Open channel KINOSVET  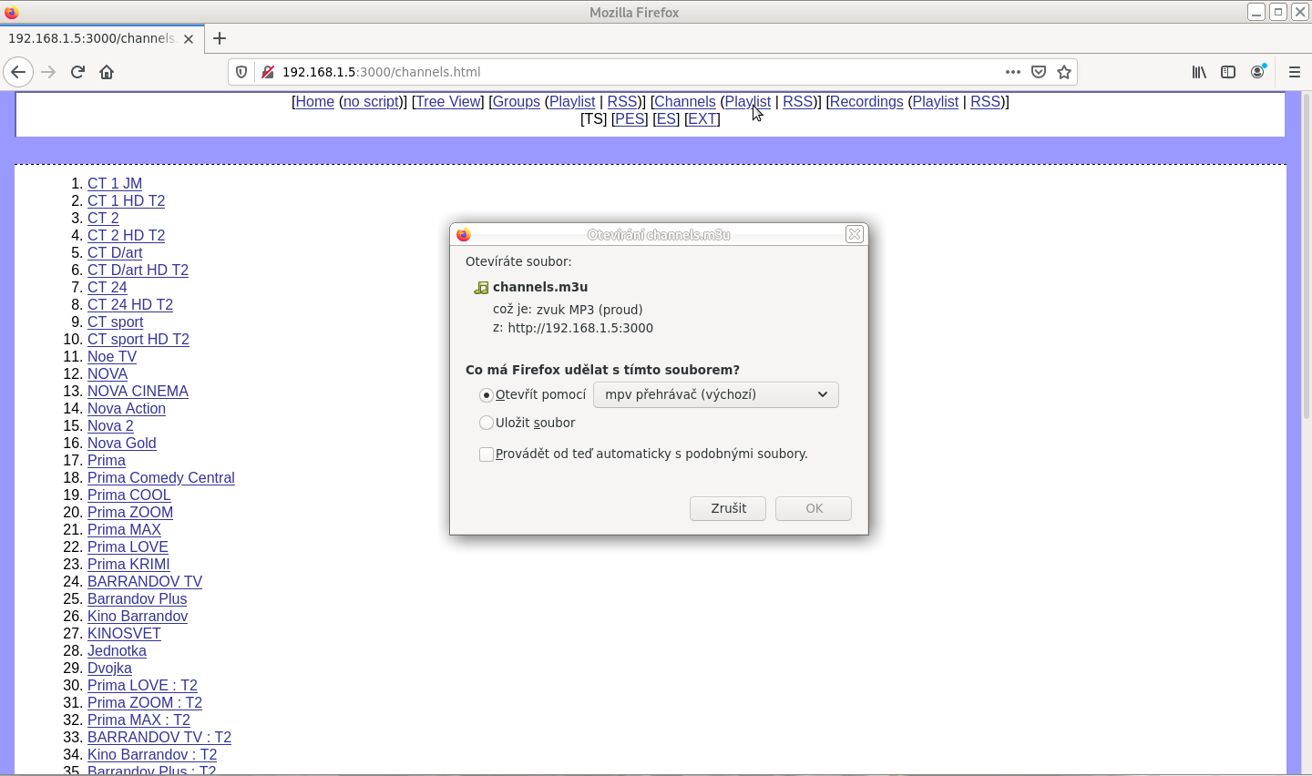(x=124, y=633)
